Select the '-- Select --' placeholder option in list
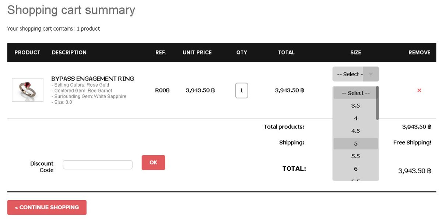The image size is (442, 219). click(355, 93)
